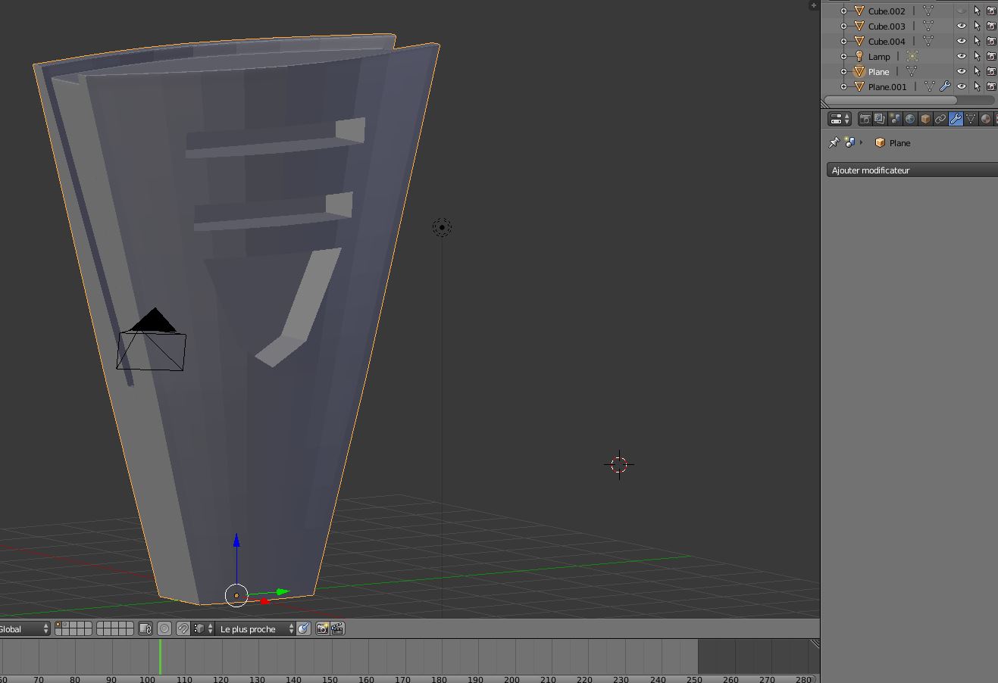Viewport: 998px width, 683px height.
Task: Open the Render Layers properties tab
Action: coord(880,119)
